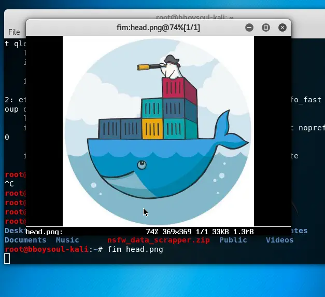Click the 74% zoom value in status bar
Viewport: 325px width, 297px height.
[152, 232]
